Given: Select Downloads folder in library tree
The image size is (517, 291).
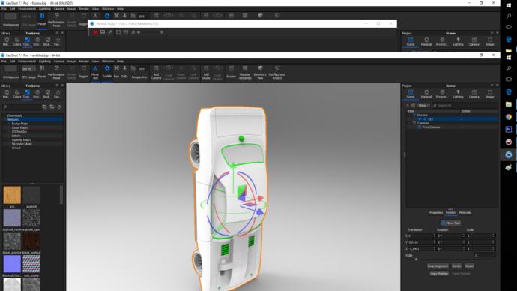Looking at the screenshot, I should (14, 115).
